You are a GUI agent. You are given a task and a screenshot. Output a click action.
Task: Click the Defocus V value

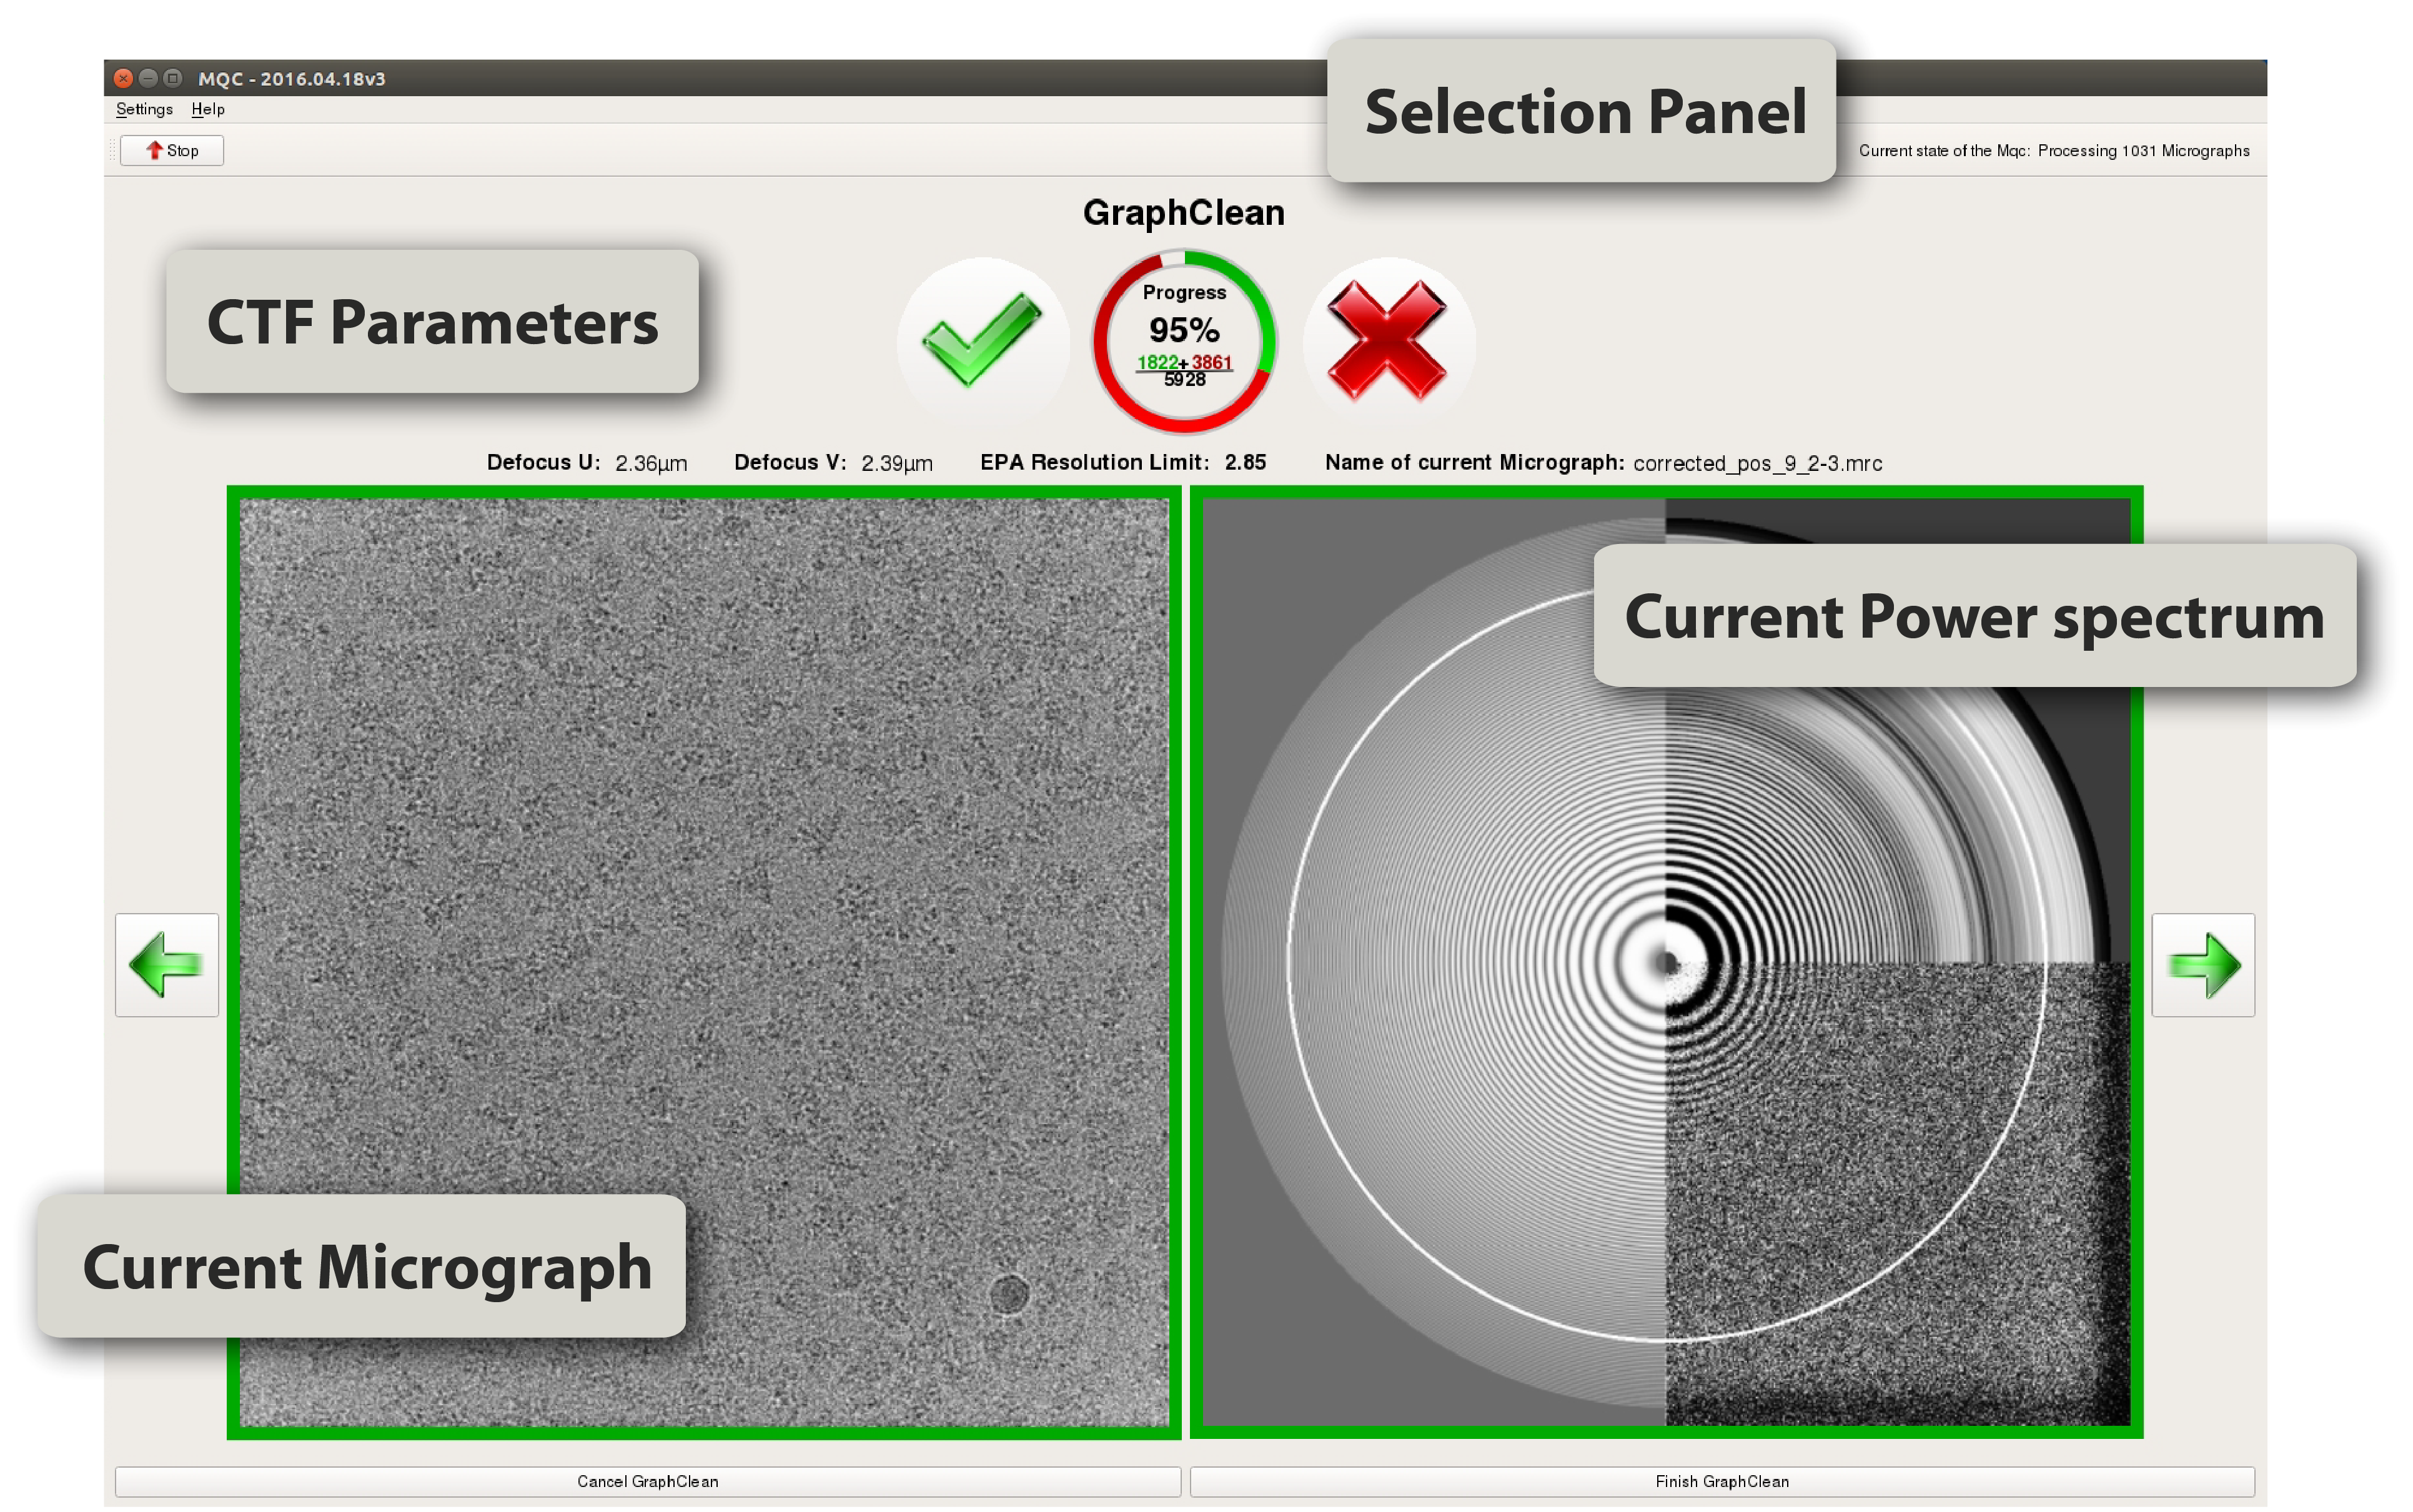click(897, 463)
